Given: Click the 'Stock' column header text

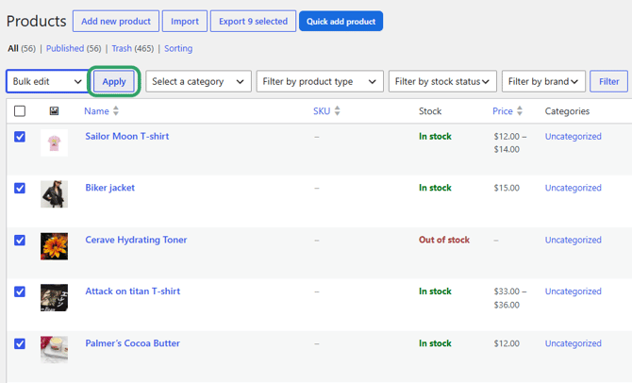Looking at the screenshot, I should click(430, 111).
